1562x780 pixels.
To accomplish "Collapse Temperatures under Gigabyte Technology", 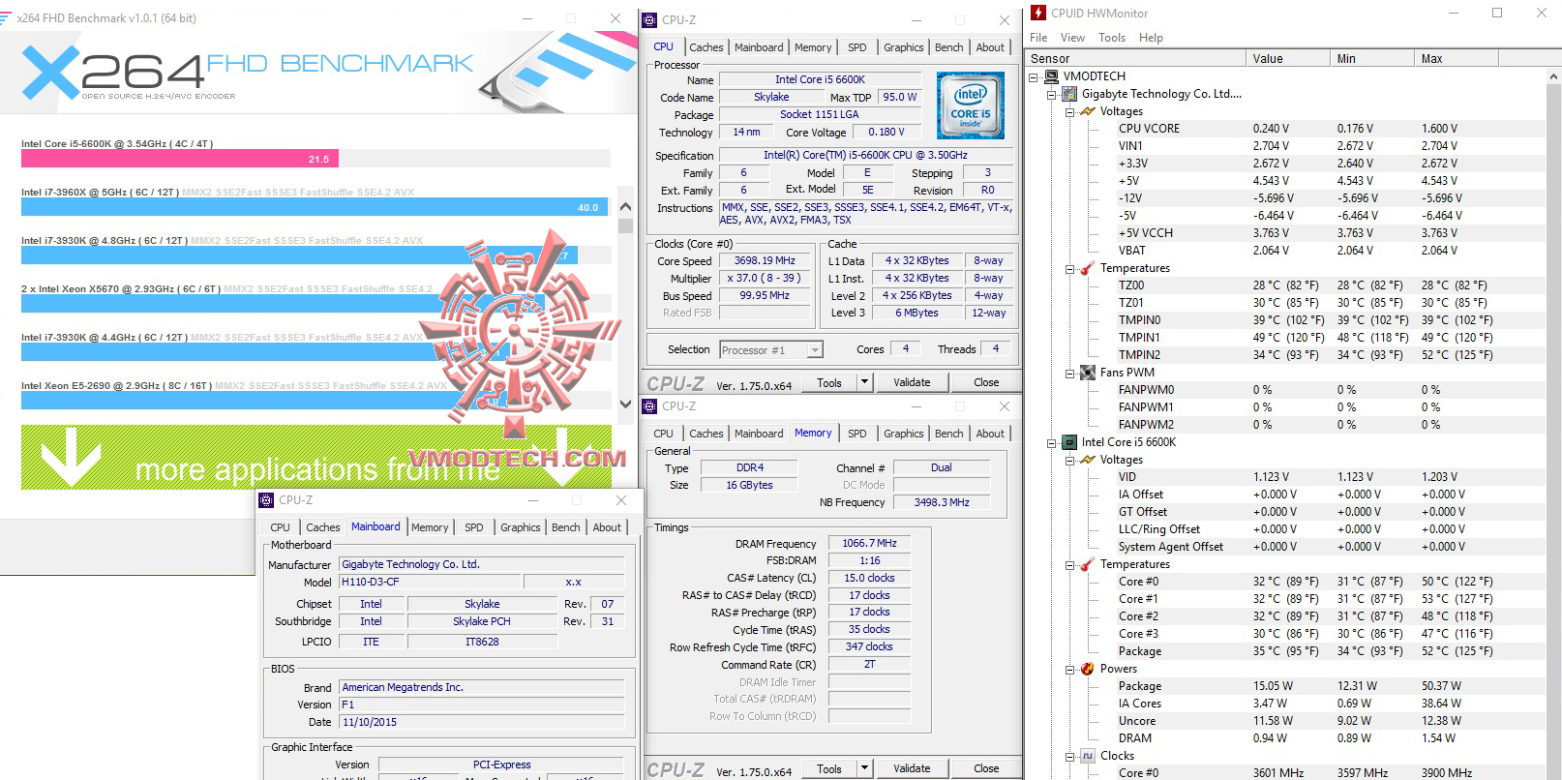I will tap(1069, 268).
